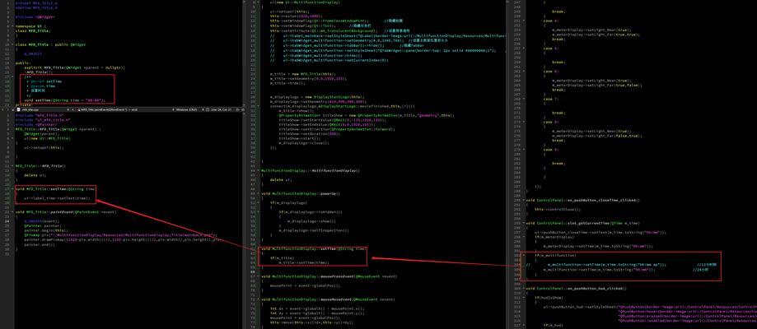The width and height of the screenshot is (757, 329).
Task: Collapse the MFD_Title::setTime function fold
Action: 13,188
